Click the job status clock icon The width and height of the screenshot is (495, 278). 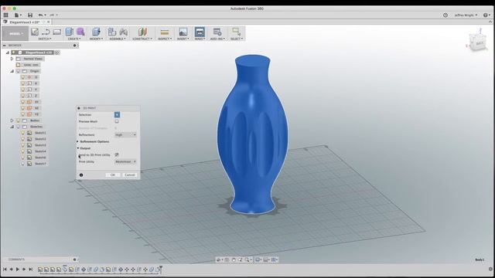point(445,15)
